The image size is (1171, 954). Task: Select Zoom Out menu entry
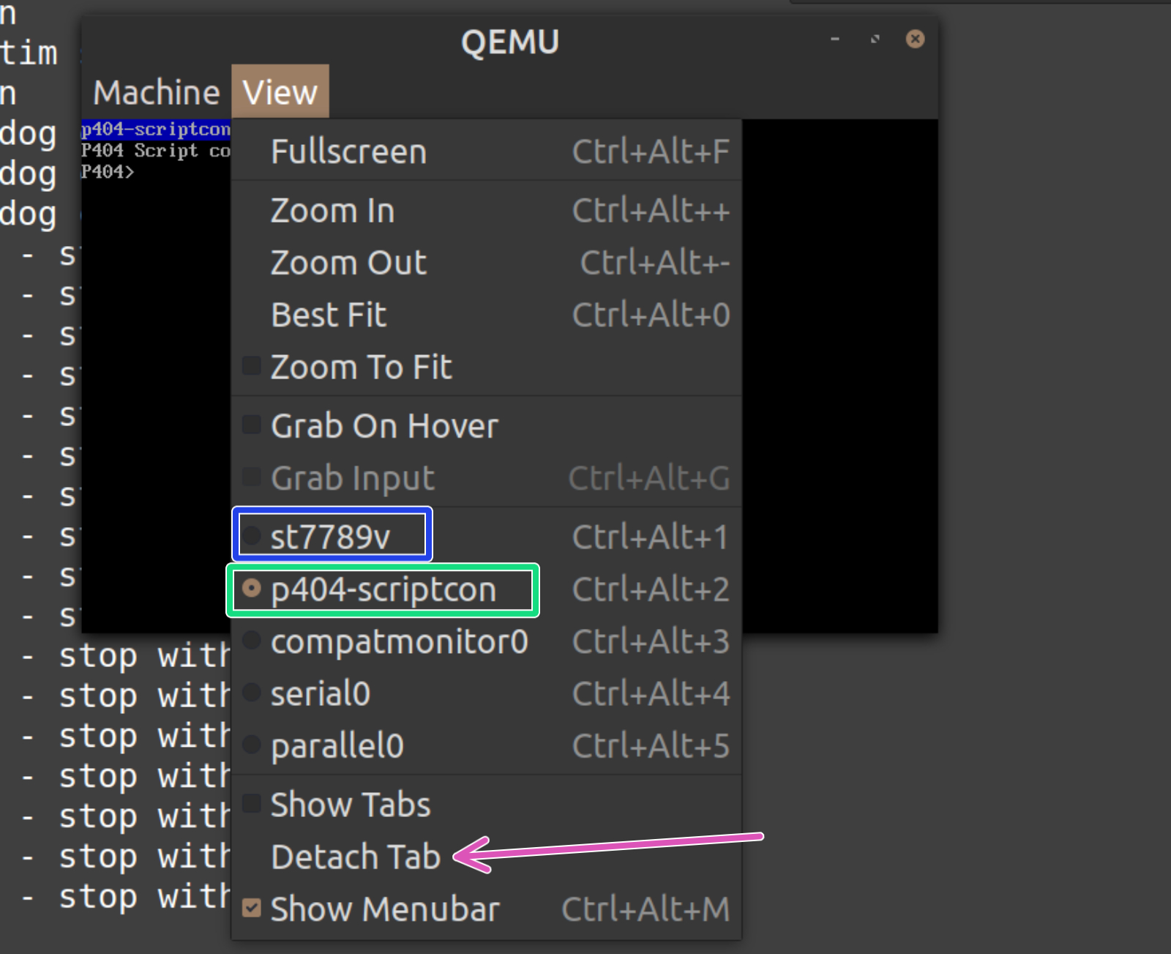click(x=486, y=263)
